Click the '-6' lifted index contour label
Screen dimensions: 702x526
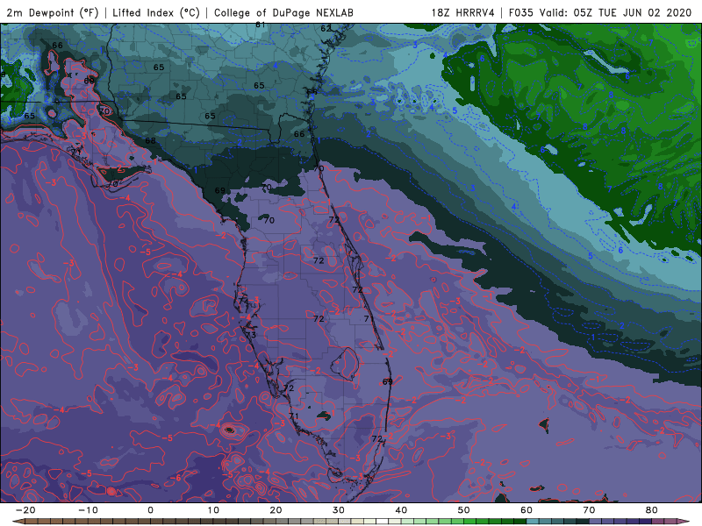(x=176, y=478)
